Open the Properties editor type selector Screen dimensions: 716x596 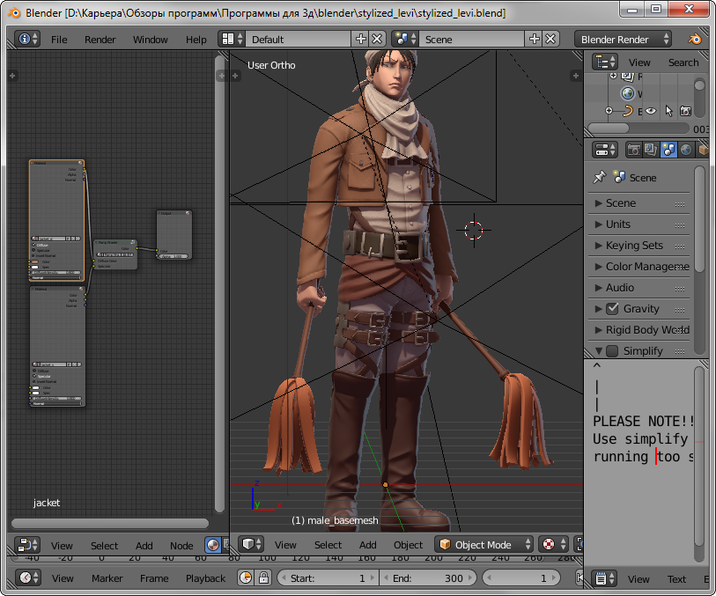(605, 150)
